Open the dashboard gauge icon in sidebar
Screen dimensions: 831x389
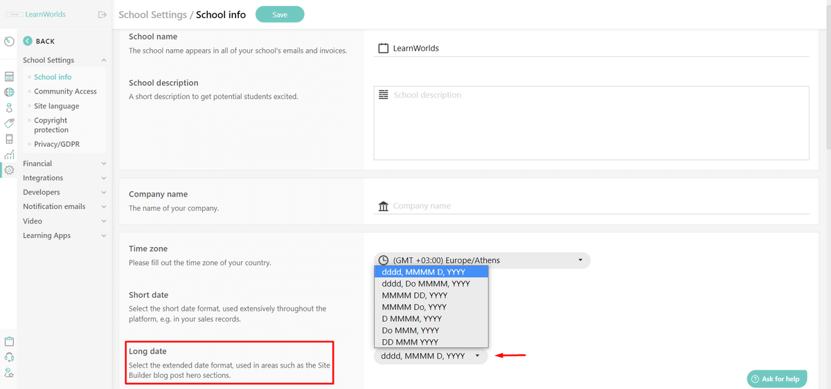tap(9, 42)
